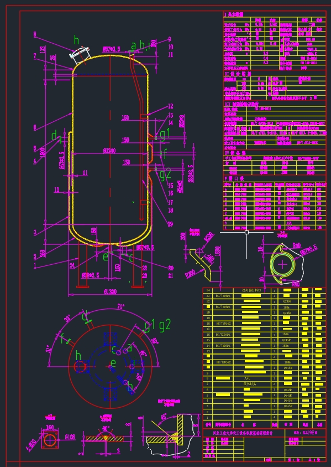Select the manhole drawing at the vessel top

coord(80,55)
